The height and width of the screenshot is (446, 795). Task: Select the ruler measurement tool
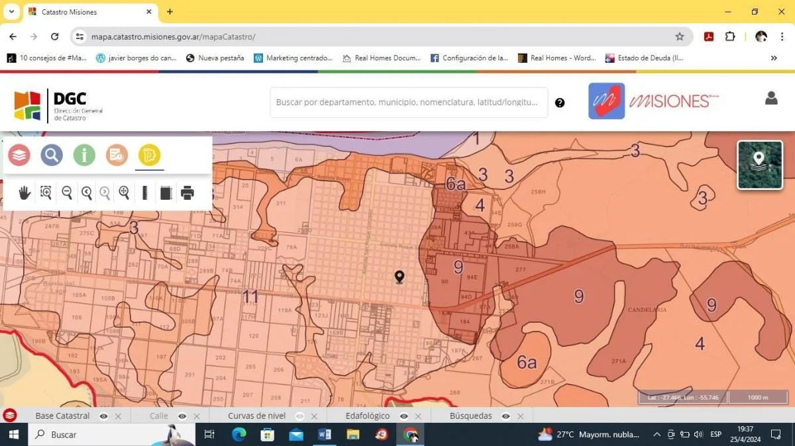tap(144, 193)
